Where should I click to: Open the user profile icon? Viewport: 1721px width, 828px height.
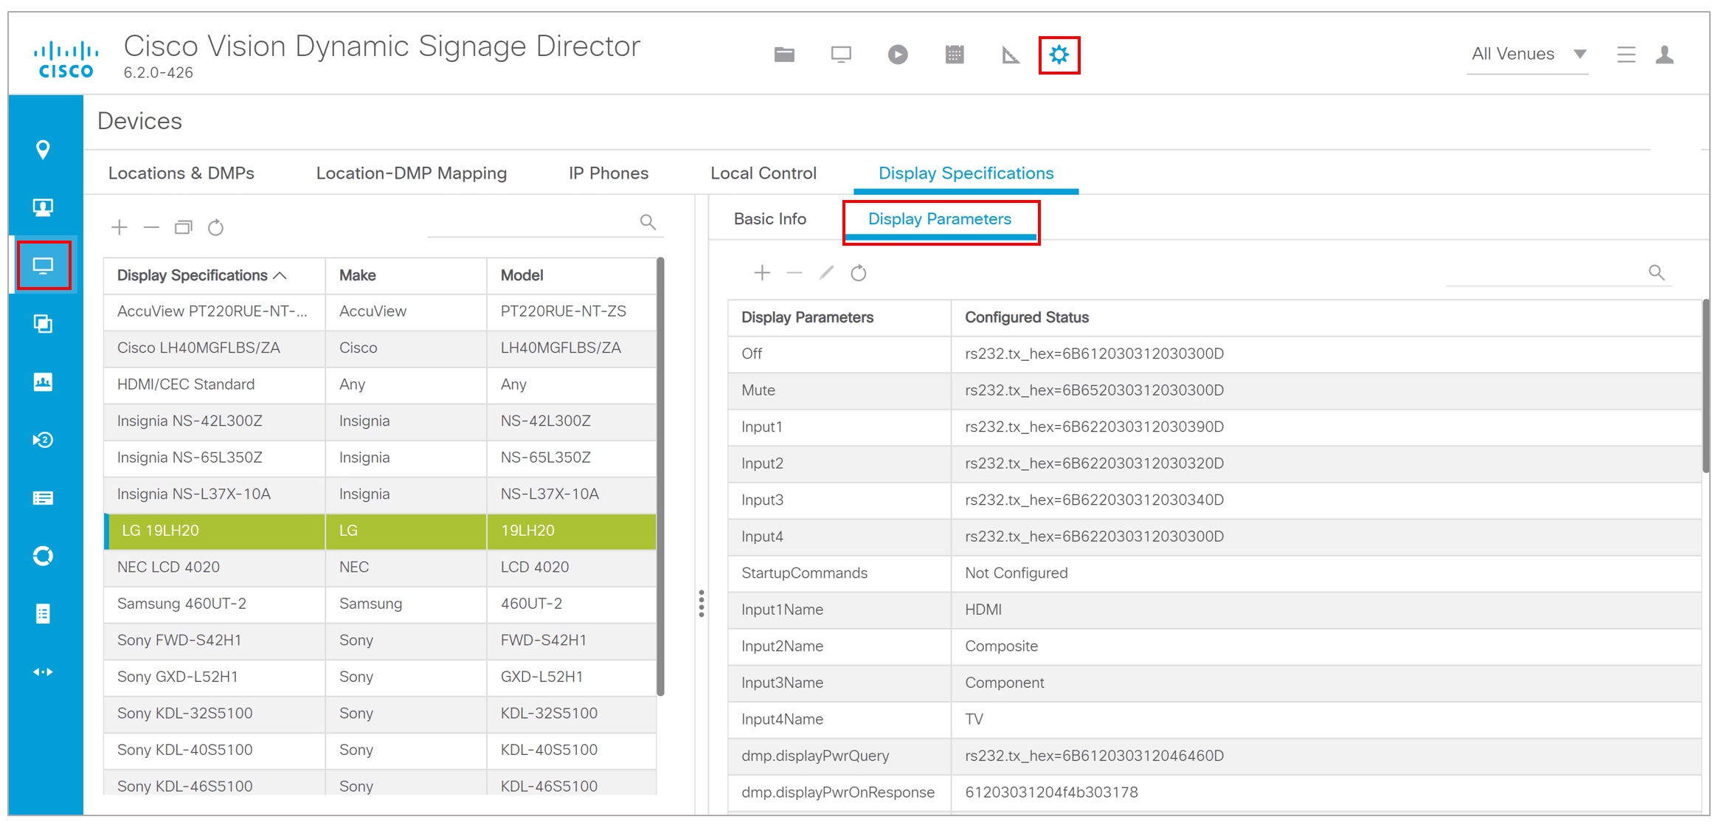coord(1665,55)
